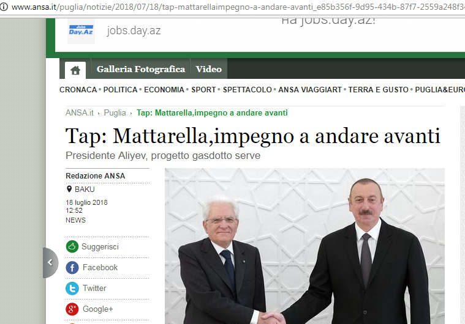Image resolution: width=465 pixels, height=324 pixels.
Task: Share via the Facebook icon
Action: [72, 268]
